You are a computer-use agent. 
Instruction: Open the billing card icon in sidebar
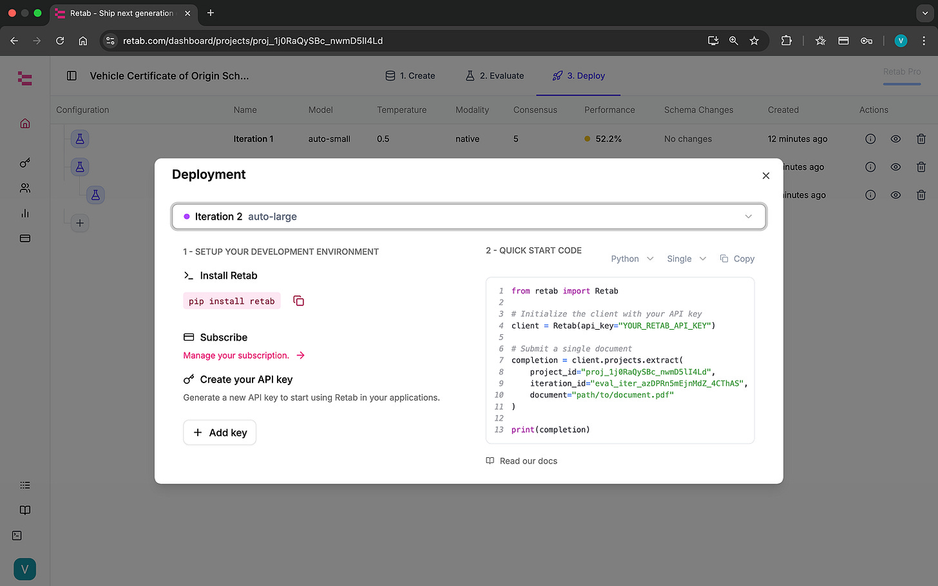[25, 238]
